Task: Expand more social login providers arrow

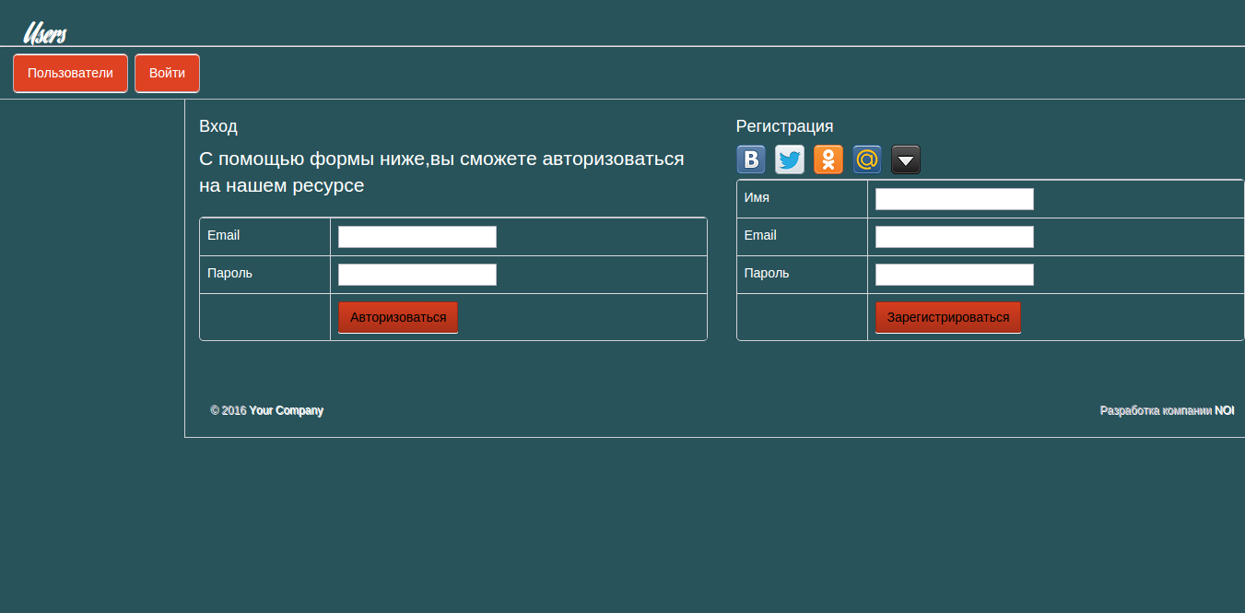Action: [906, 159]
